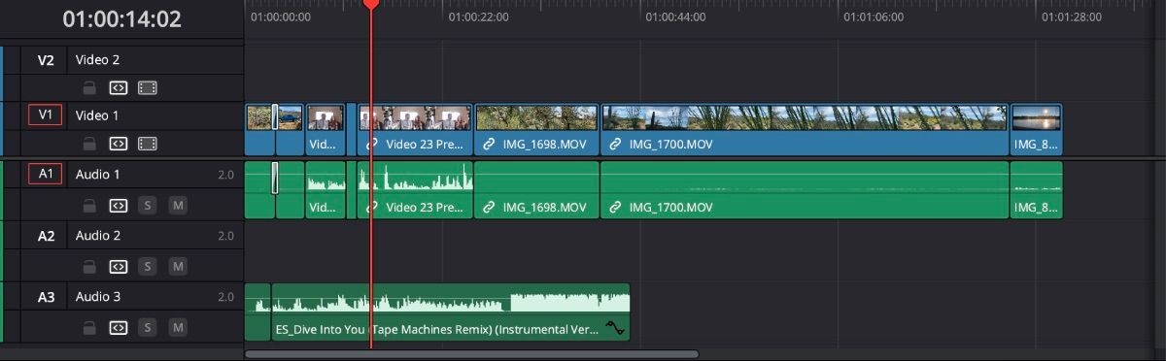Select the ES_Dive Into You music clip
This screenshot has height=361, width=1166.
click(451, 312)
